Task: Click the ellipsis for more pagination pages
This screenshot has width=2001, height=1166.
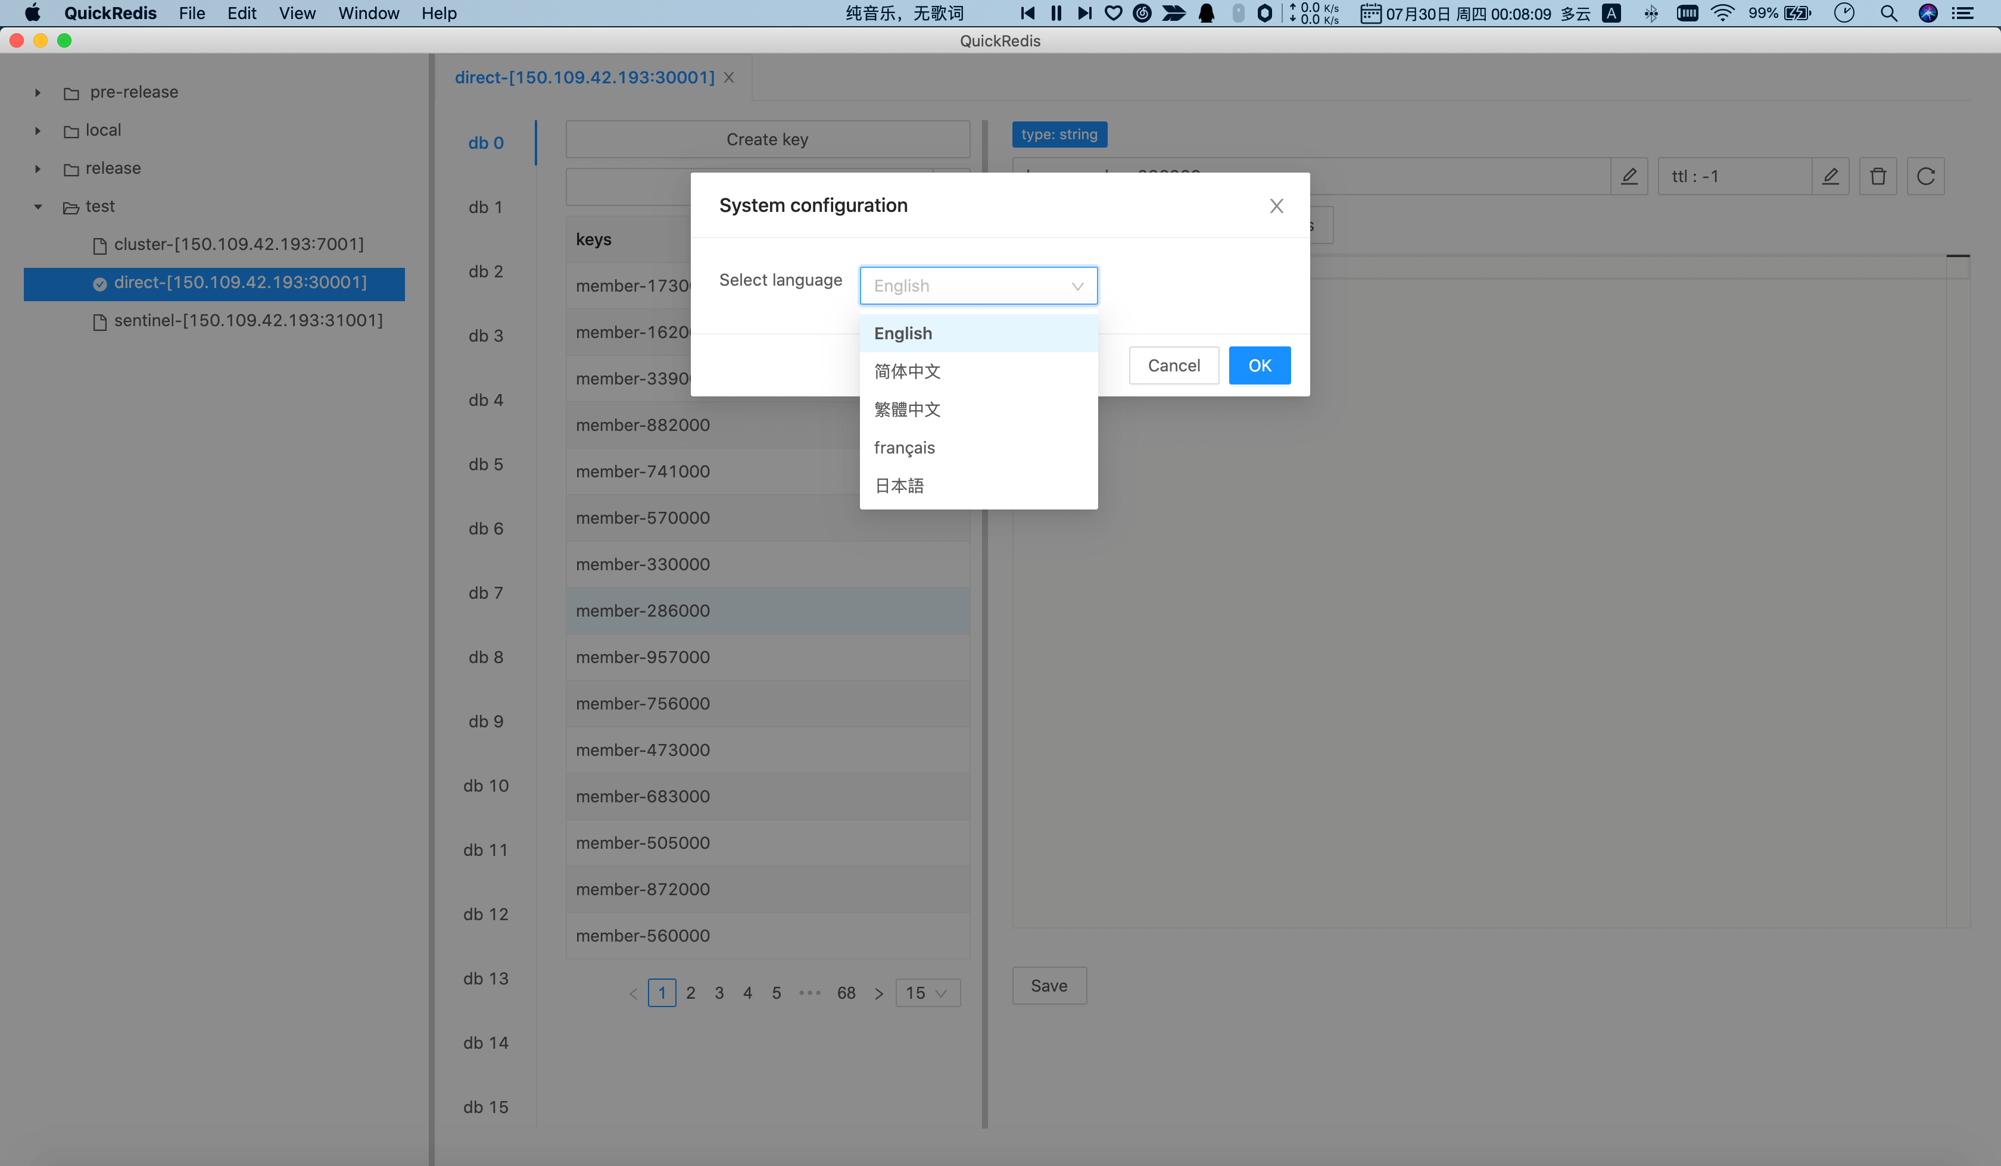Action: (x=810, y=993)
